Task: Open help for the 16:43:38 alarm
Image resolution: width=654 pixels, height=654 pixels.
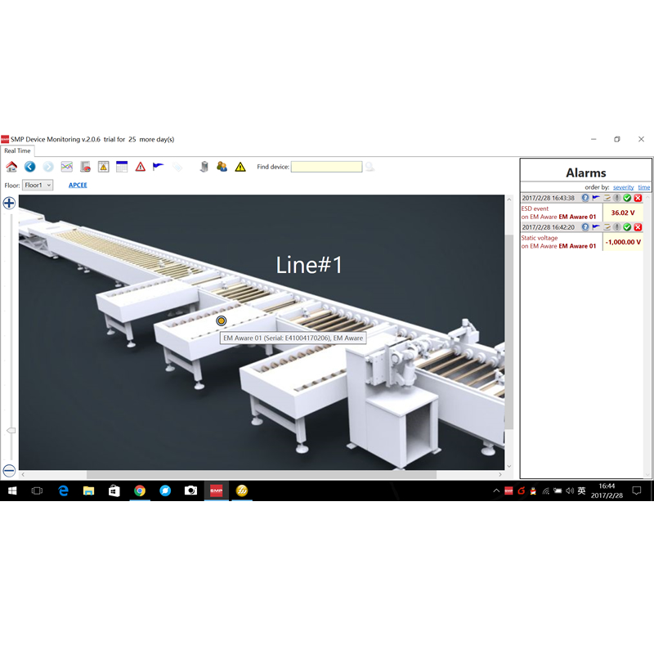Action: click(585, 198)
